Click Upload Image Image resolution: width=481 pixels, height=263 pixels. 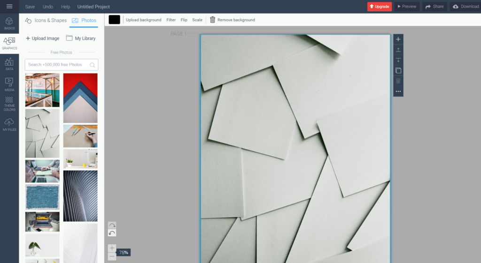42,38
